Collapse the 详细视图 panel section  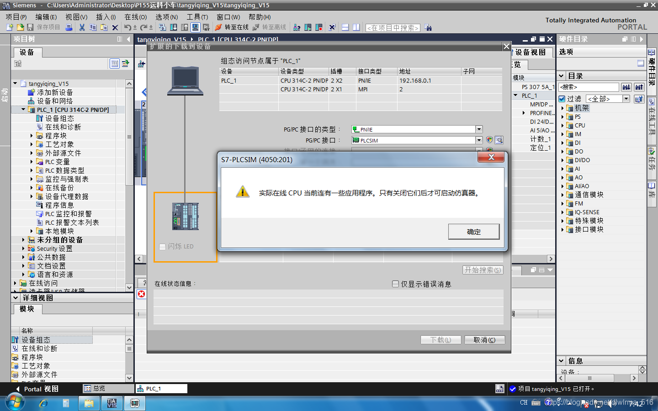pos(16,298)
